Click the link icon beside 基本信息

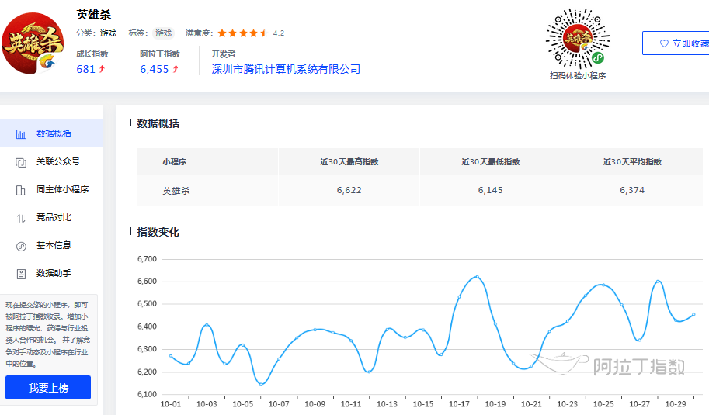tap(21, 246)
